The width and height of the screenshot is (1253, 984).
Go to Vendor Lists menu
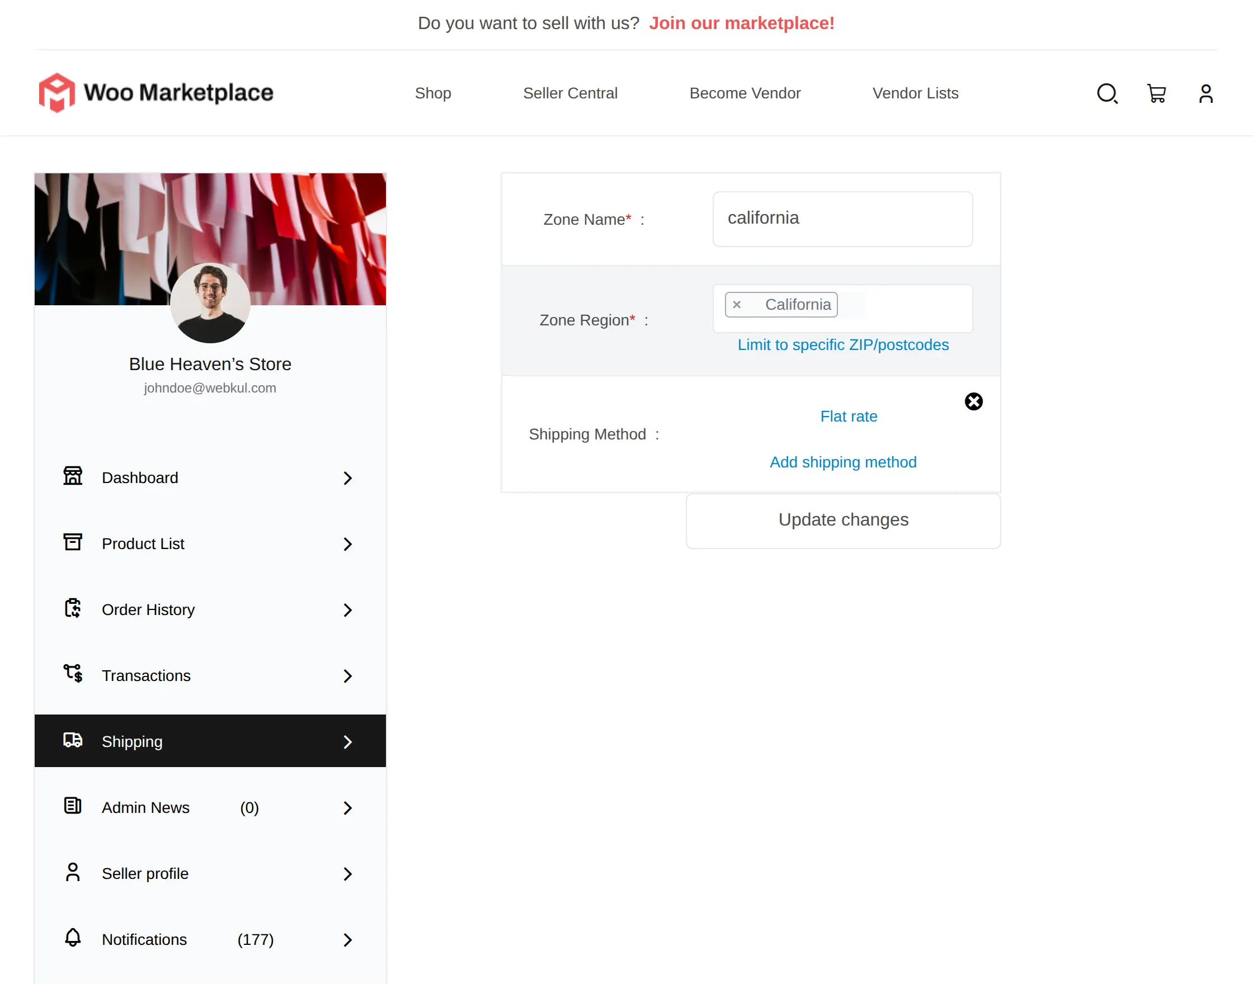915,93
